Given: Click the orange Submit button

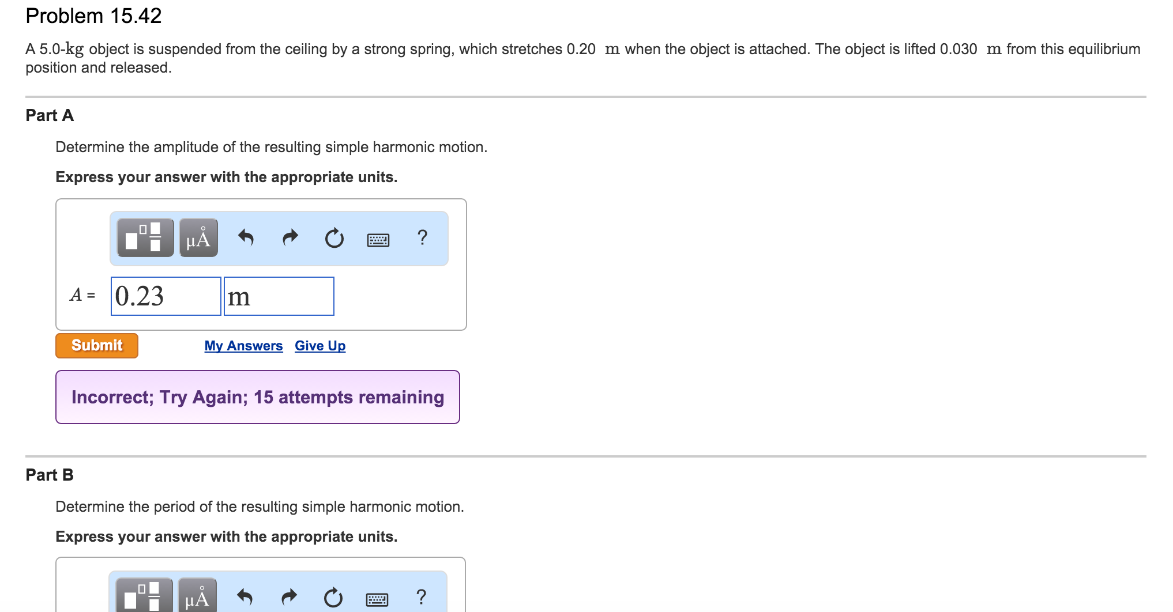Looking at the screenshot, I should (97, 345).
